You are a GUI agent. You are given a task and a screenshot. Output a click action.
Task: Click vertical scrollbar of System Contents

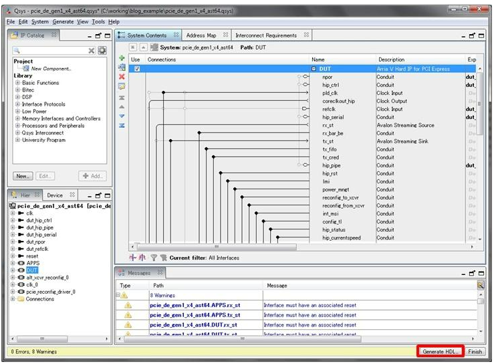[x=479, y=104]
